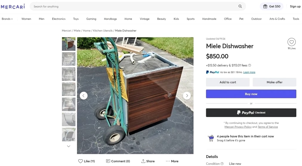Open the PayPal Learn more link
302x166 pixels.
(x=249, y=72)
